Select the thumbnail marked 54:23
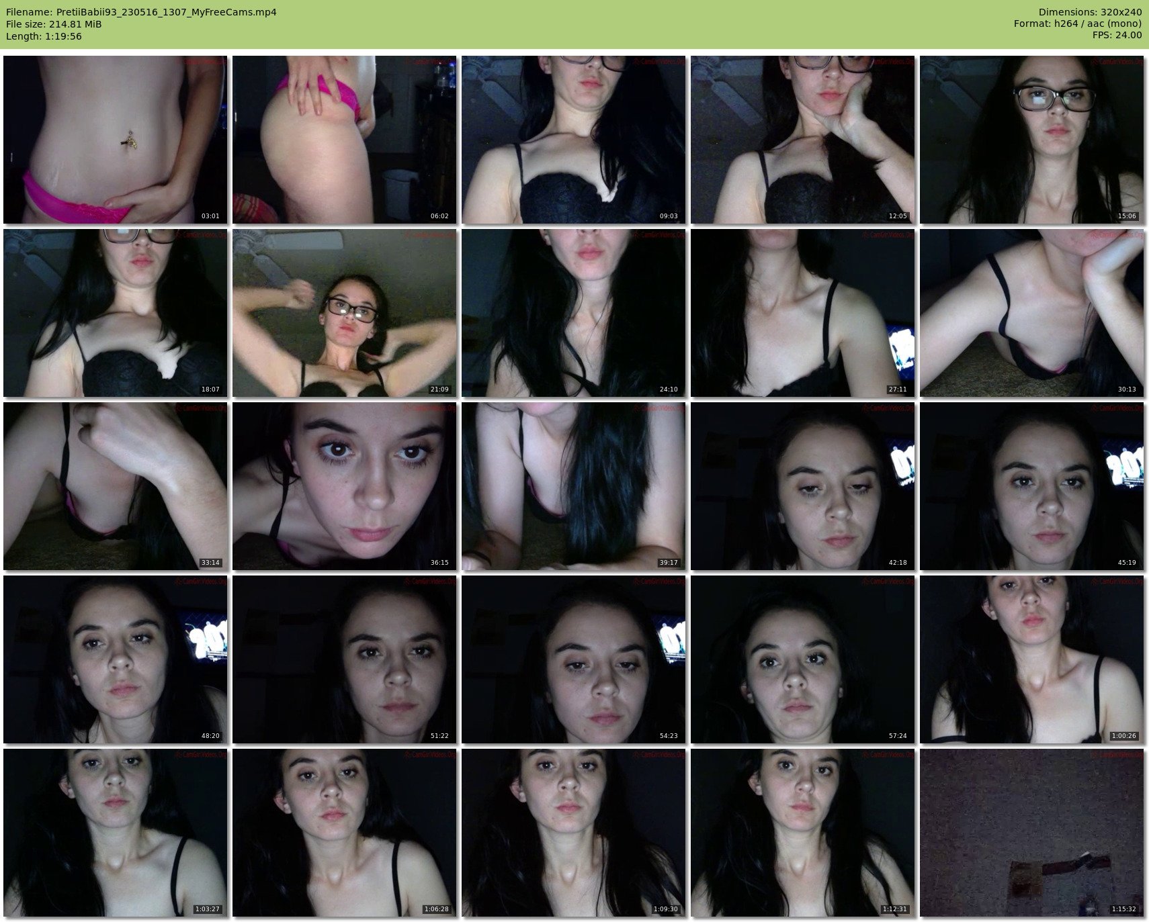 coord(573,659)
